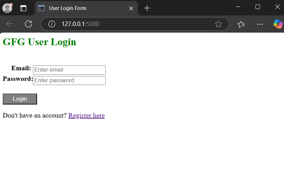Click into the Enter password field
This screenshot has height=196, width=284.
point(69,81)
